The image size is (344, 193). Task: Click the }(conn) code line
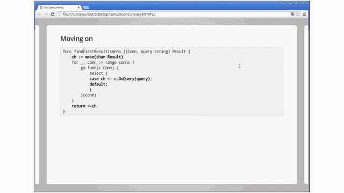point(89,95)
